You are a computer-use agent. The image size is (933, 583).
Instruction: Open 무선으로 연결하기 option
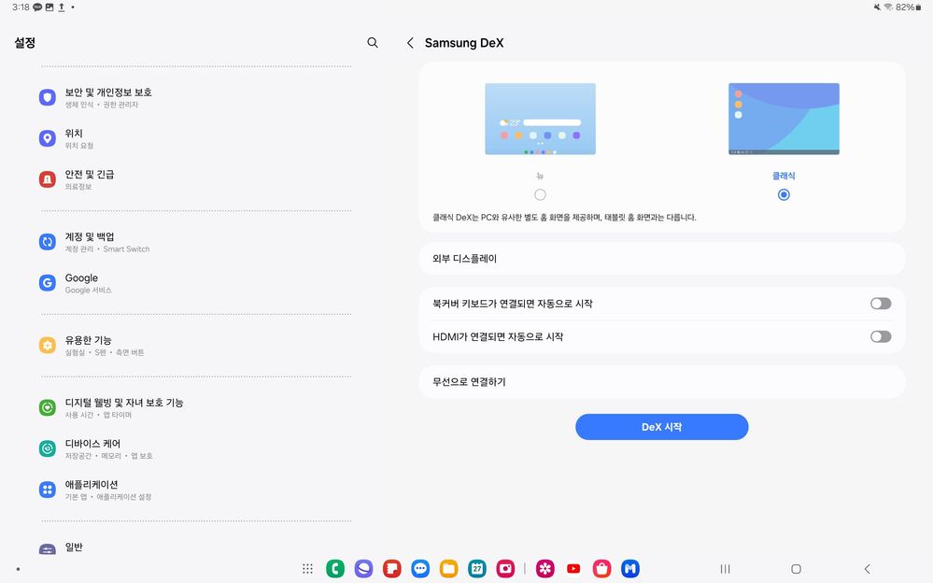tap(662, 382)
